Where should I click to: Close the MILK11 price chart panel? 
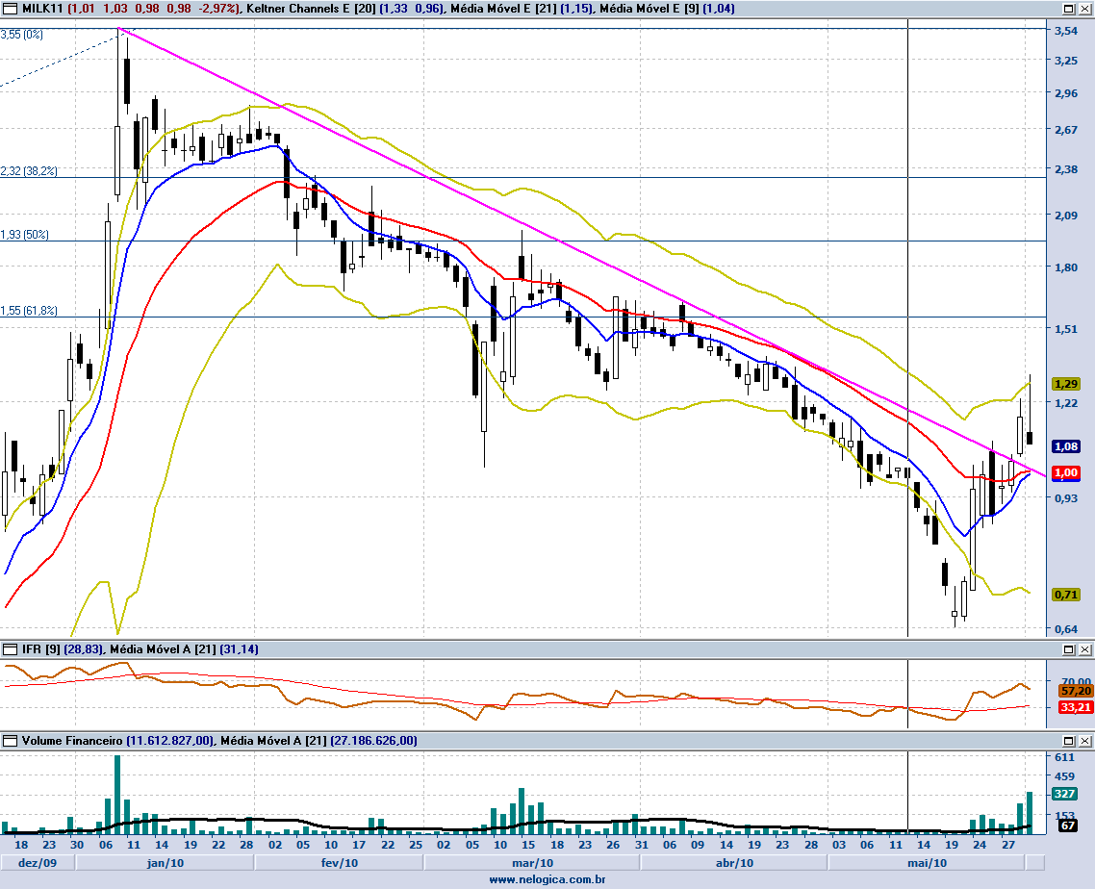point(1085,9)
